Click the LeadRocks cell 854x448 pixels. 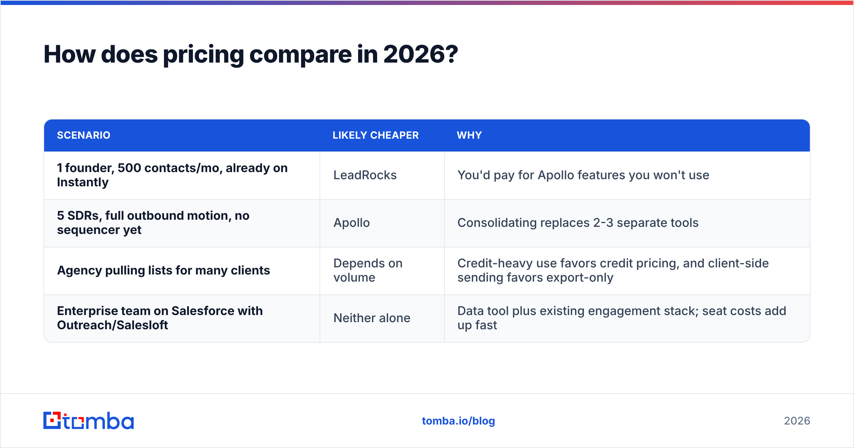(x=382, y=175)
